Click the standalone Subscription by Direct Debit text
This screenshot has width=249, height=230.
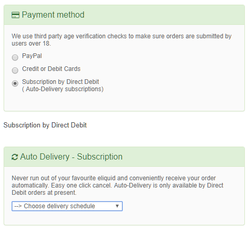click(45, 125)
